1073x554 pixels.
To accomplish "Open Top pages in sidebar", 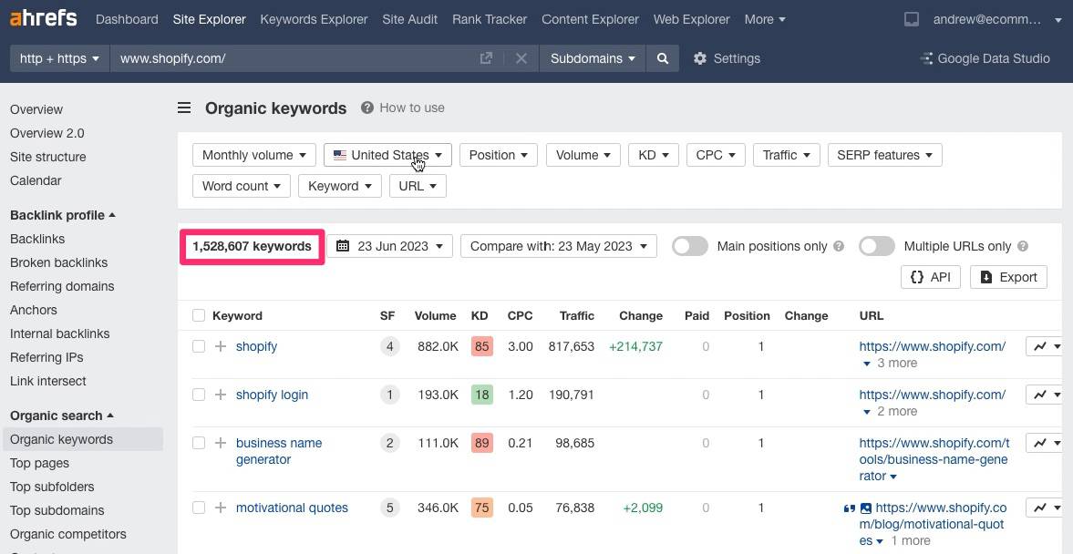I will 40,463.
